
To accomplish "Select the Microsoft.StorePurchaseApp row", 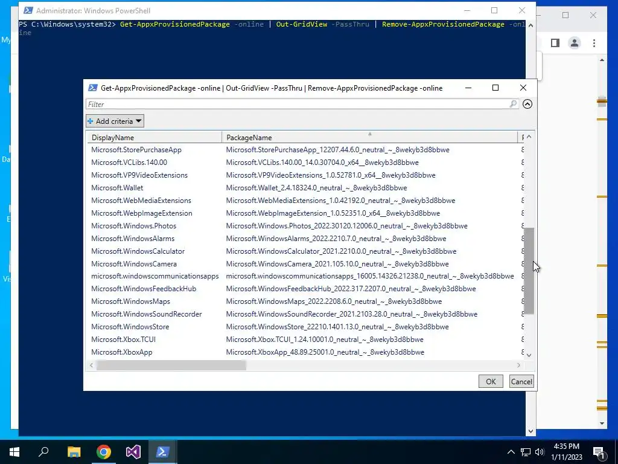I will pyautogui.click(x=305, y=150).
